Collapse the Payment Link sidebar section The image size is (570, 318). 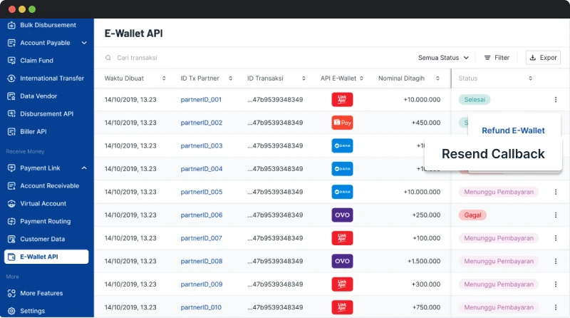[x=84, y=168]
